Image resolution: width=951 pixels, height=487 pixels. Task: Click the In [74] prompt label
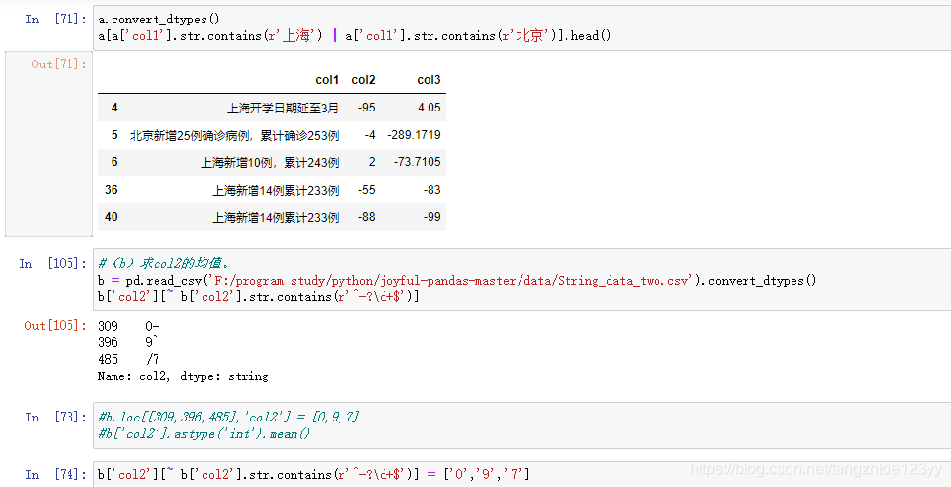57,475
